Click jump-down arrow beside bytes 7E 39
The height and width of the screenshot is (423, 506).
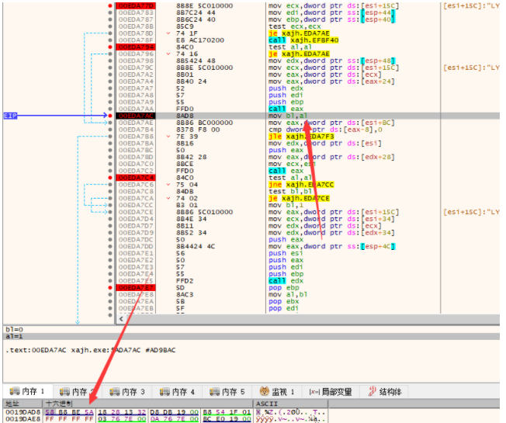168,137
